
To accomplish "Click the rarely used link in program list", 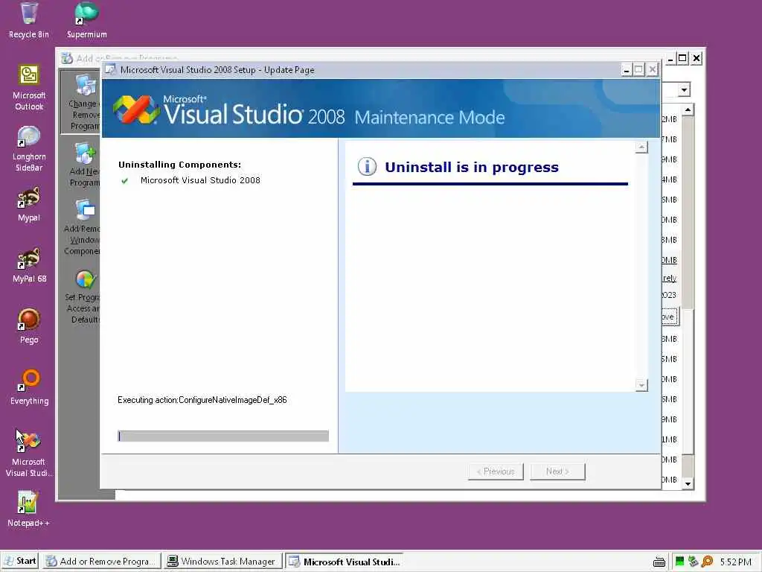I will coord(669,279).
